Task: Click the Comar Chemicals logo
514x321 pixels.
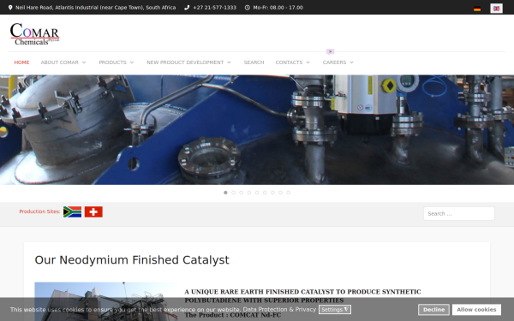Action: (35, 33)
